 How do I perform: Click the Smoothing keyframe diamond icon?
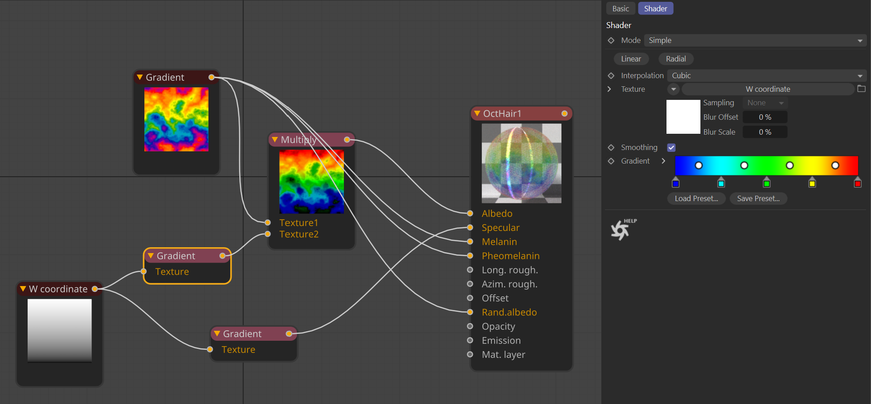point(611,147)
